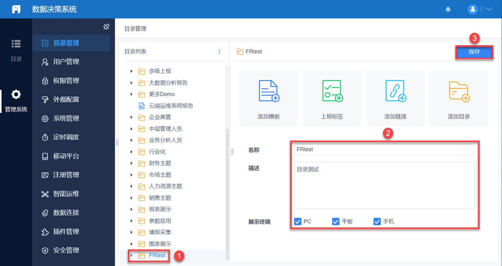Click the 添加链接 card icon

pyautogui.click(x=395, y=91)
